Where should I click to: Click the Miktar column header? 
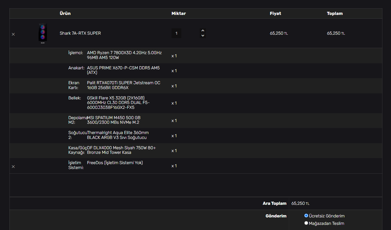(178, 13)
